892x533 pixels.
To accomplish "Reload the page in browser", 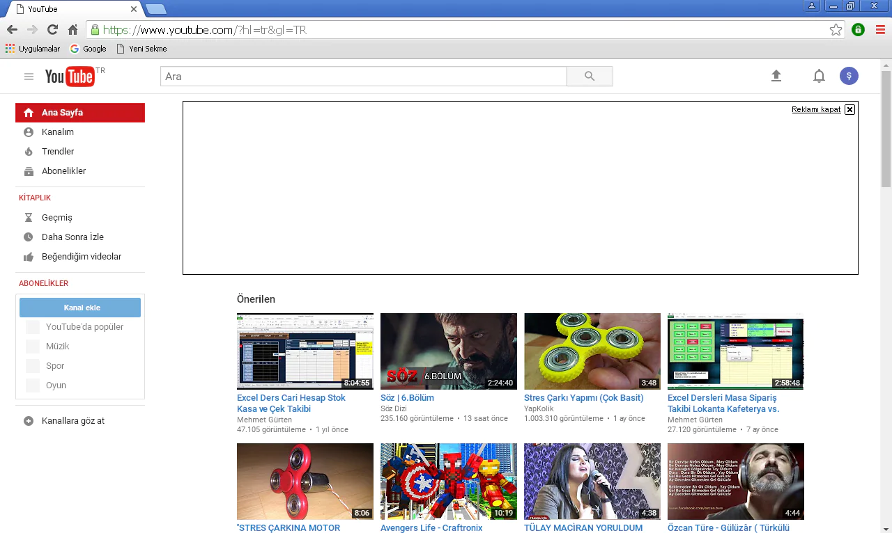I will (x=52, y=30).
